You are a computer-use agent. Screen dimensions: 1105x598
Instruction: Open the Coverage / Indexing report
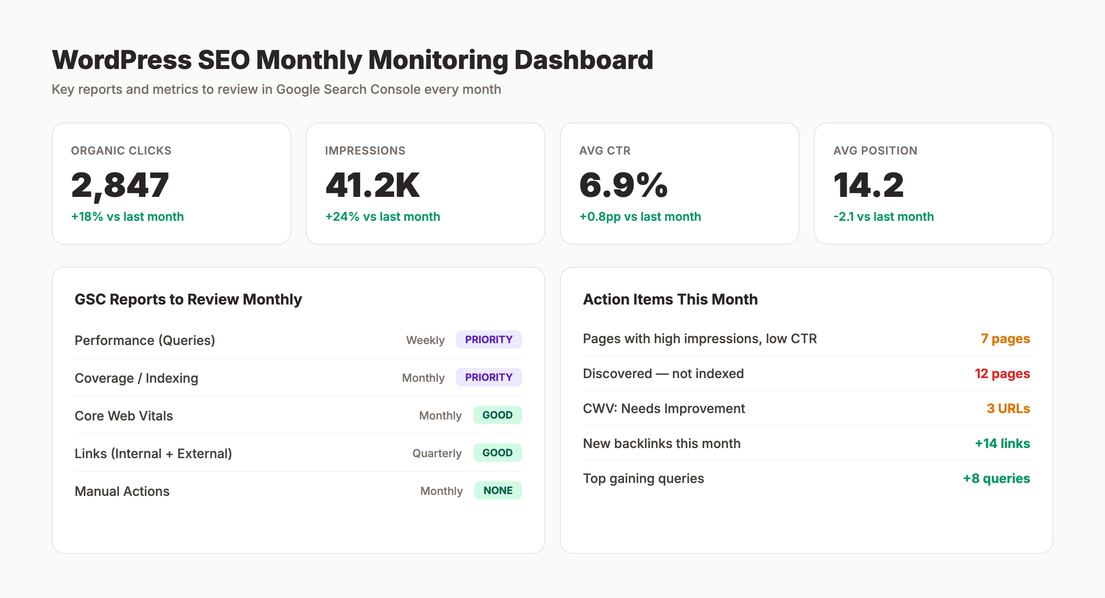(136, 378)
